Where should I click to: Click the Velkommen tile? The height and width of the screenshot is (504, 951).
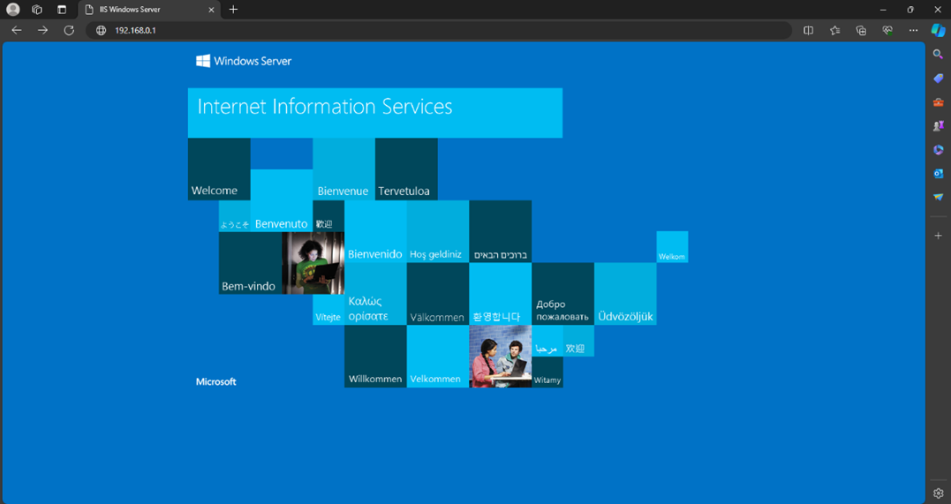click(438, 357)
